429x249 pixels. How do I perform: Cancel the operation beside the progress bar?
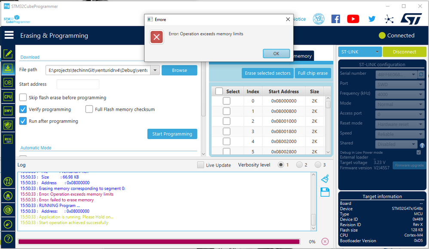click(x=325, y=241)
